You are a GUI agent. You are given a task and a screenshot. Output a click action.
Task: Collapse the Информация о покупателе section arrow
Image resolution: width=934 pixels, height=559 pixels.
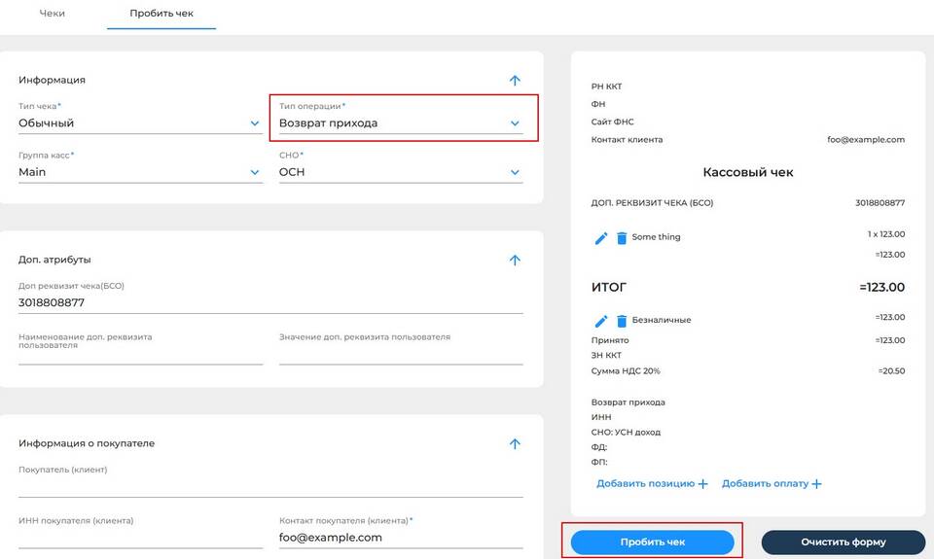coord(515,444)
